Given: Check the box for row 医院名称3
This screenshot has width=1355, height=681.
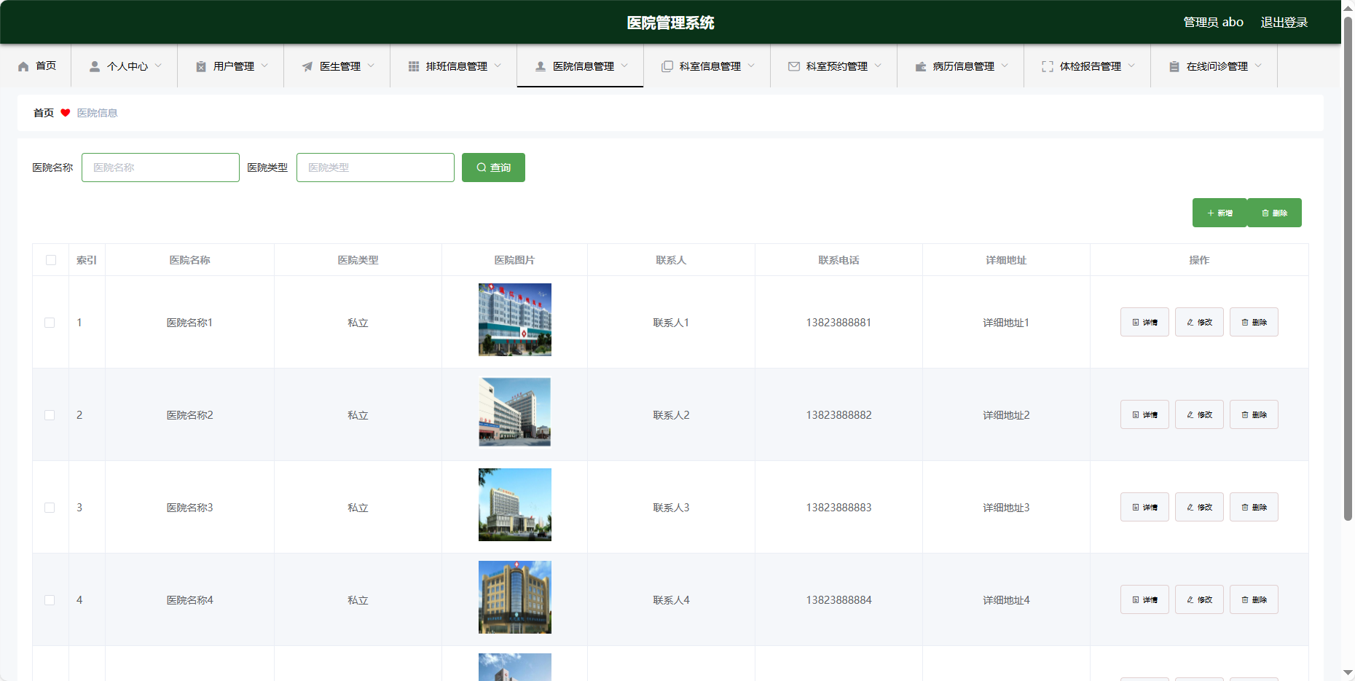Looking at the screenshot, I should pos(50,508).
